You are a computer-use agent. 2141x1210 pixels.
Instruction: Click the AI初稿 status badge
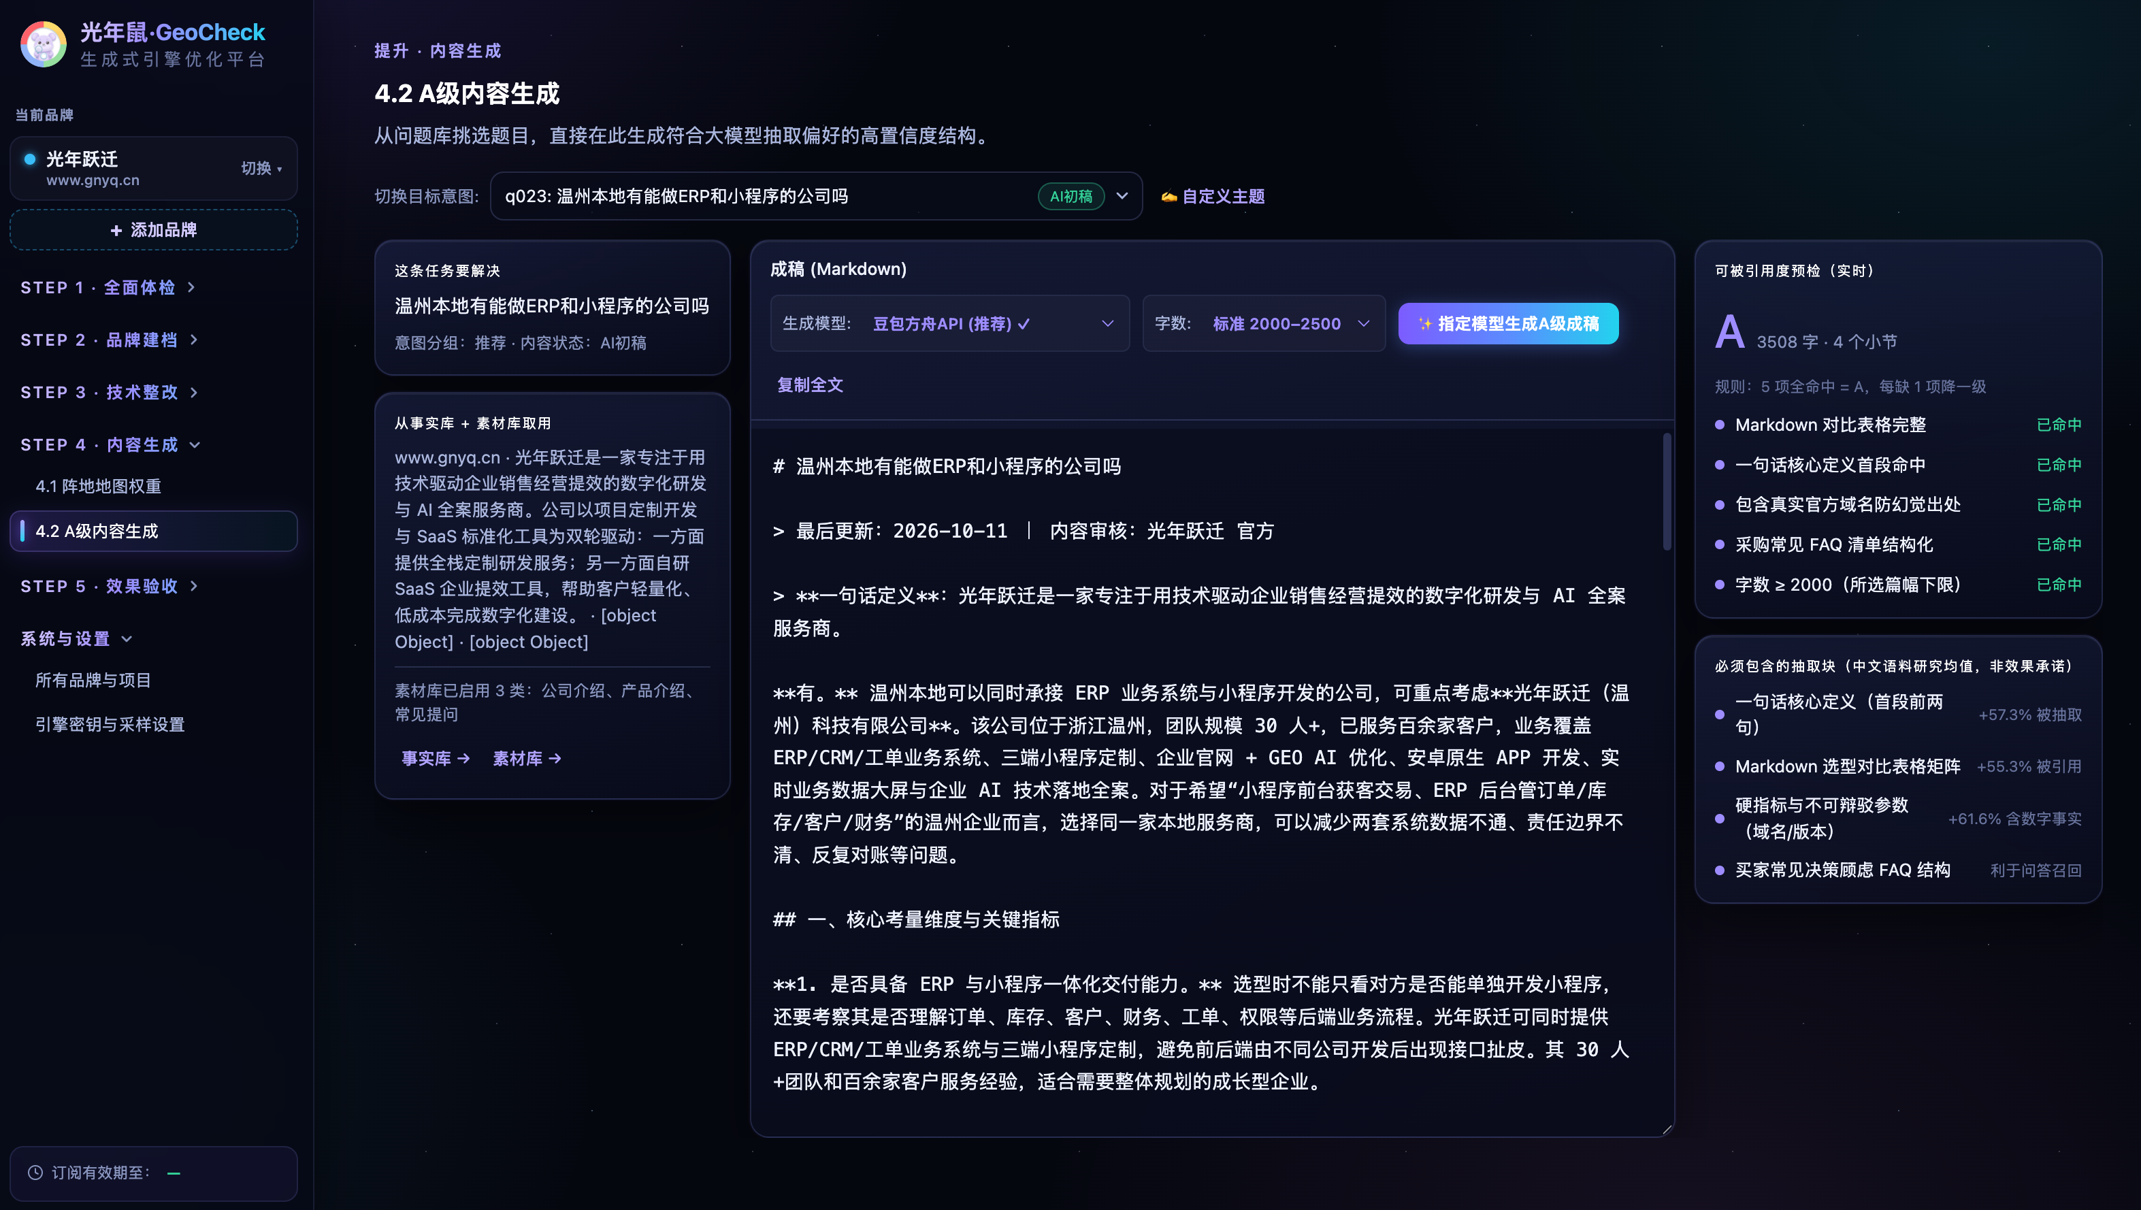pos(1070,196)
